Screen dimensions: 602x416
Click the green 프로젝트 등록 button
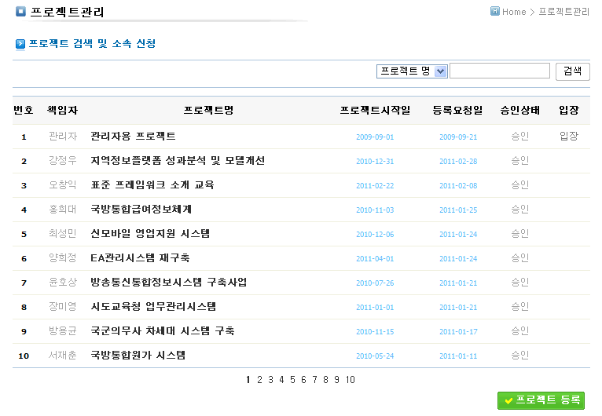[x=541, y=400]
